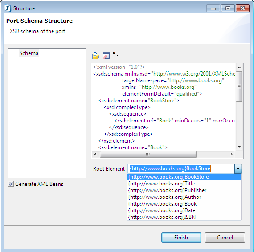
Task: Select highlighted BookStore list entry
Action: (x=184, y=177)
